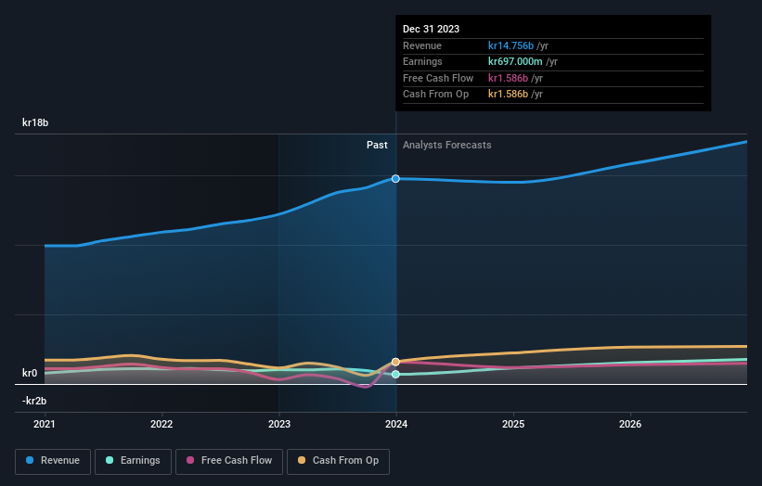This screenshot has height=486, width=762.
Task: Select the Earnings data point at 2024
Action: point(395,375)
